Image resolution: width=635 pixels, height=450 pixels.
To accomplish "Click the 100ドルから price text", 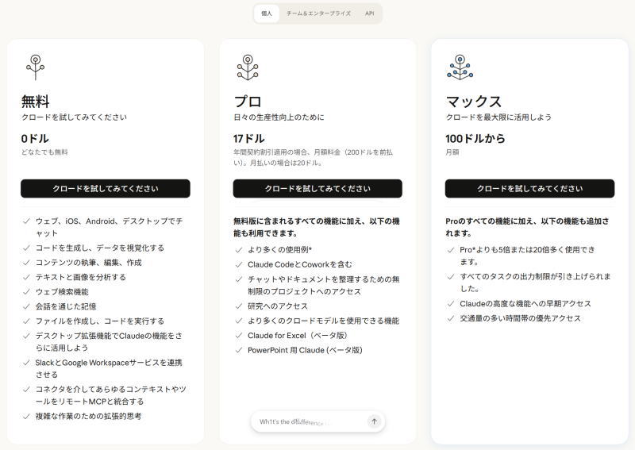I will [x=475, y=138].
